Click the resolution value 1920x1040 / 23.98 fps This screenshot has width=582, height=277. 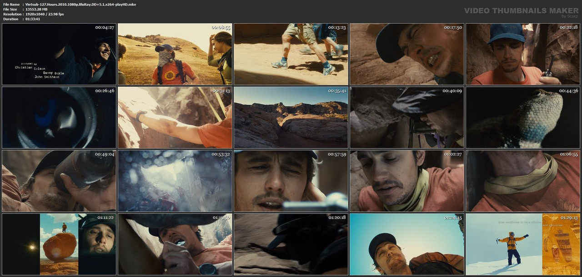[x=45, y=14]
